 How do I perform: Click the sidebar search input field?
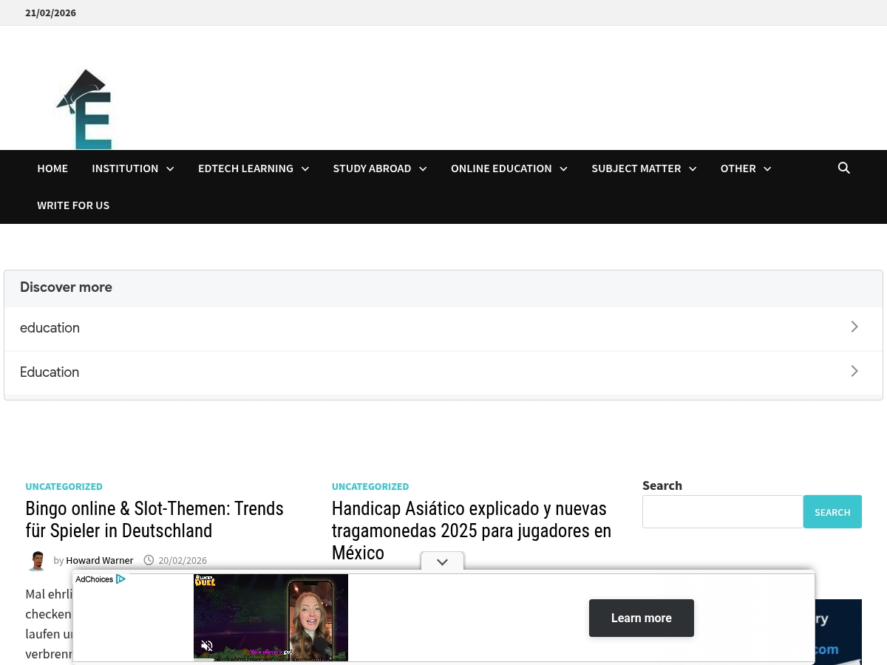point(723,511)
